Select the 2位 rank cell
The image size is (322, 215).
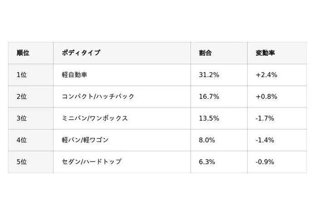22,97
